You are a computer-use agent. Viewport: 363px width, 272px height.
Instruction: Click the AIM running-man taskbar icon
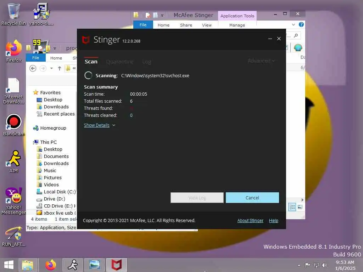pyautogui.click(x=72, y=265)
